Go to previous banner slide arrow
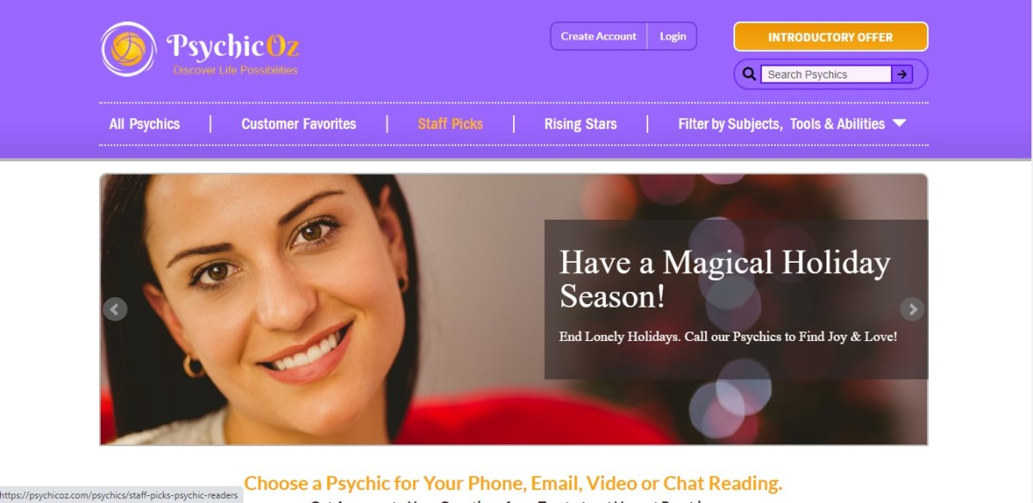 [x=115, y=309]
